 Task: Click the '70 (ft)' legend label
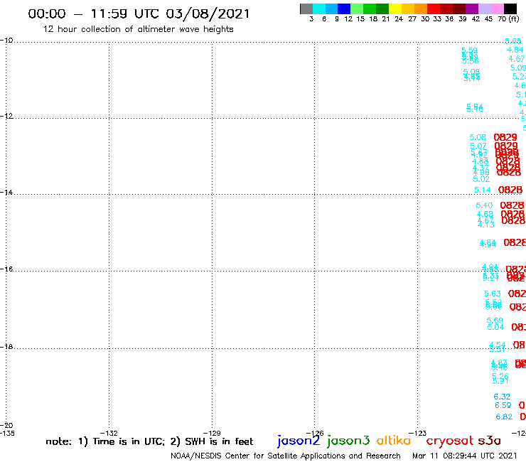[508, 18]
